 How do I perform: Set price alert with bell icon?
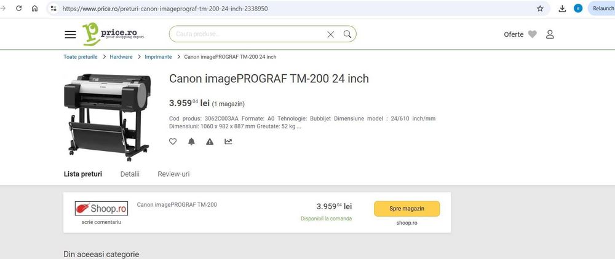191,142
